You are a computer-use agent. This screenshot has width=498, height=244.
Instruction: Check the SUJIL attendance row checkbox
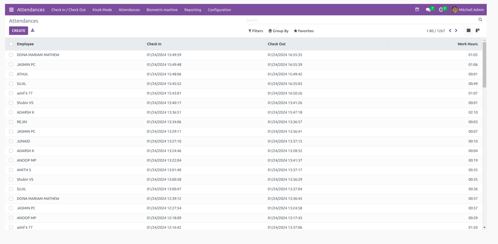coord(11,83)
